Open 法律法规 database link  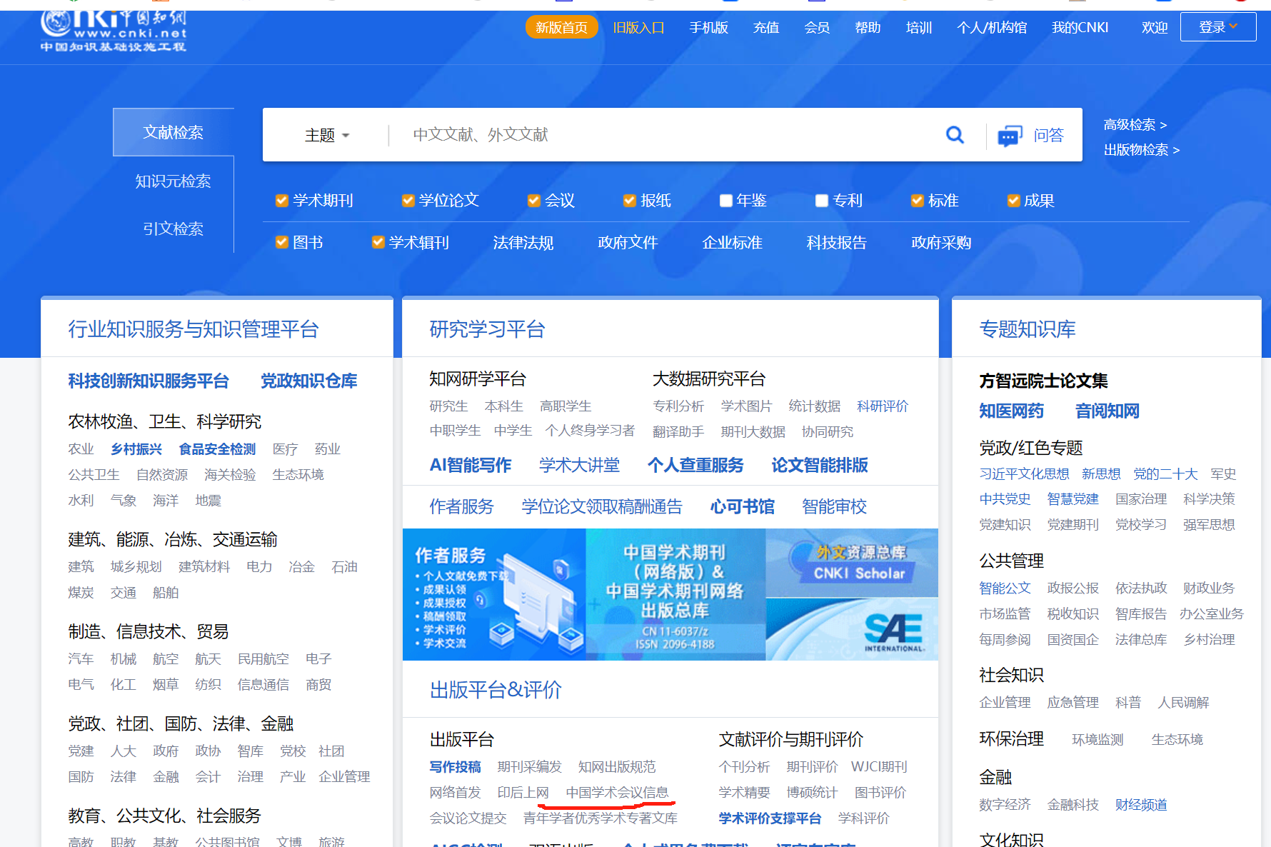[x=523, y=242]
